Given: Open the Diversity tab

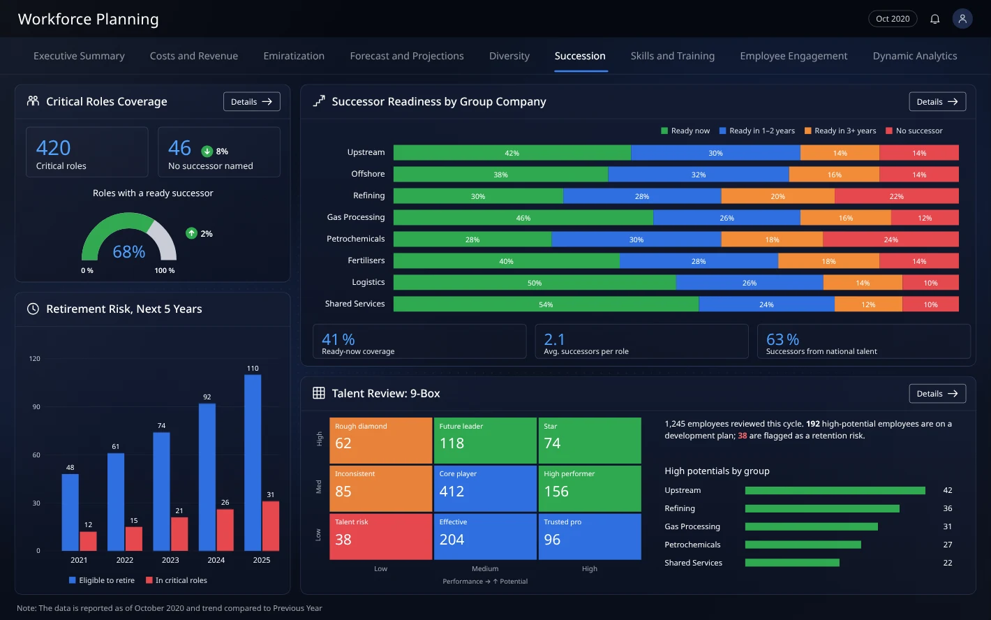Looking at the screenshot, I should point(509,56).
